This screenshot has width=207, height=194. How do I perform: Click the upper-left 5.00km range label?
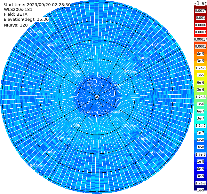click(x=36, y=31)
